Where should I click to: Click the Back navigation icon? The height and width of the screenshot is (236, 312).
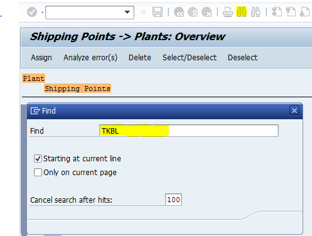179,12
